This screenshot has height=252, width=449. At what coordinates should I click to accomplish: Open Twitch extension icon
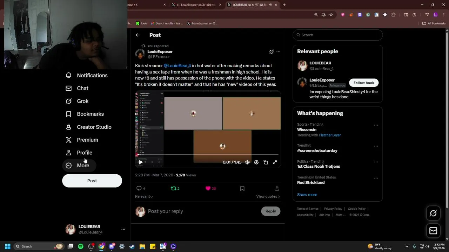tap(360, 15)
